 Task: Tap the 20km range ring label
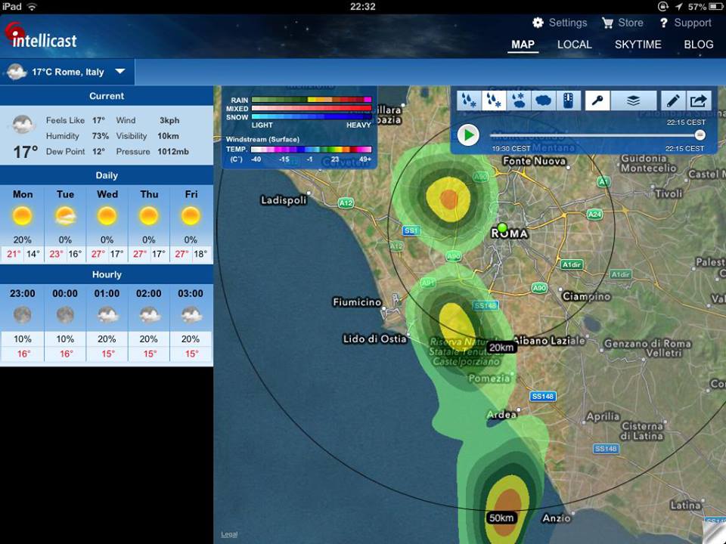(x=501, y=348)
